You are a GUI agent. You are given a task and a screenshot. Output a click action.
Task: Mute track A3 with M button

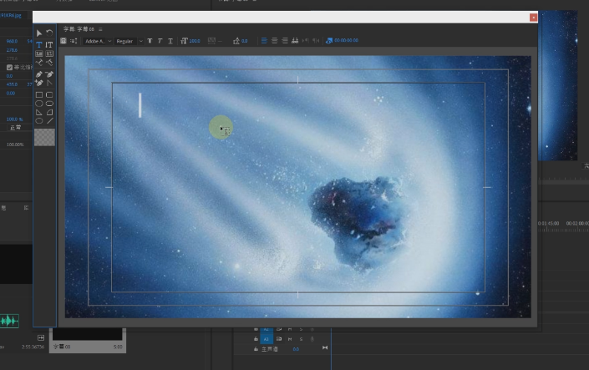(290, 339)
